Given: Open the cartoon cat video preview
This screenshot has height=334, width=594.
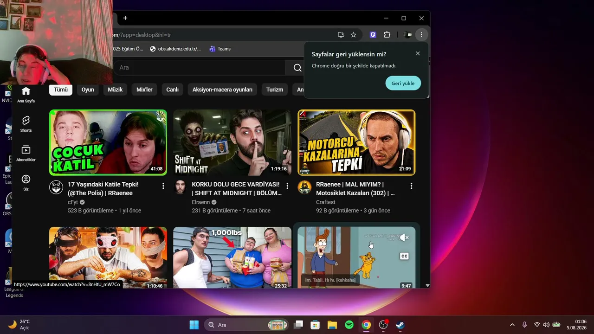Looking at the screenshot, I should pos(356,257).
